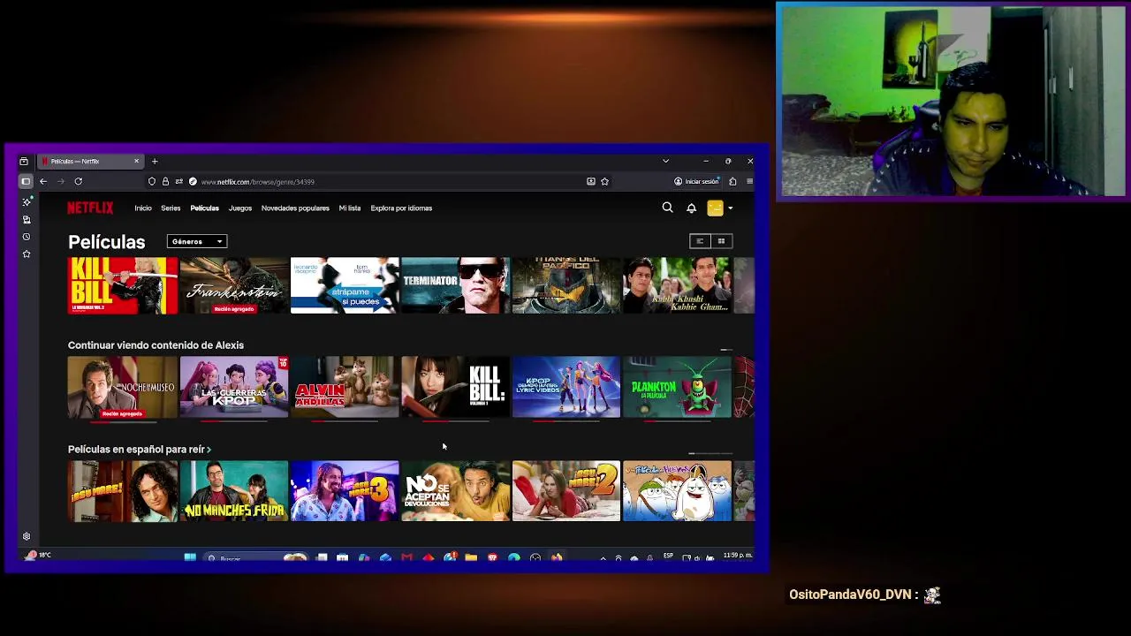The width and height of the screenshot is (1131, 636).
Task: Expand the list all tabs chevron
Action: point(665,161)
